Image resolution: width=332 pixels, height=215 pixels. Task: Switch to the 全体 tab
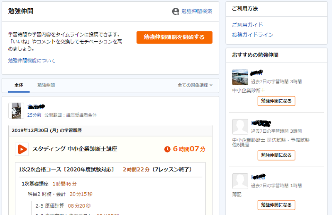19,85
